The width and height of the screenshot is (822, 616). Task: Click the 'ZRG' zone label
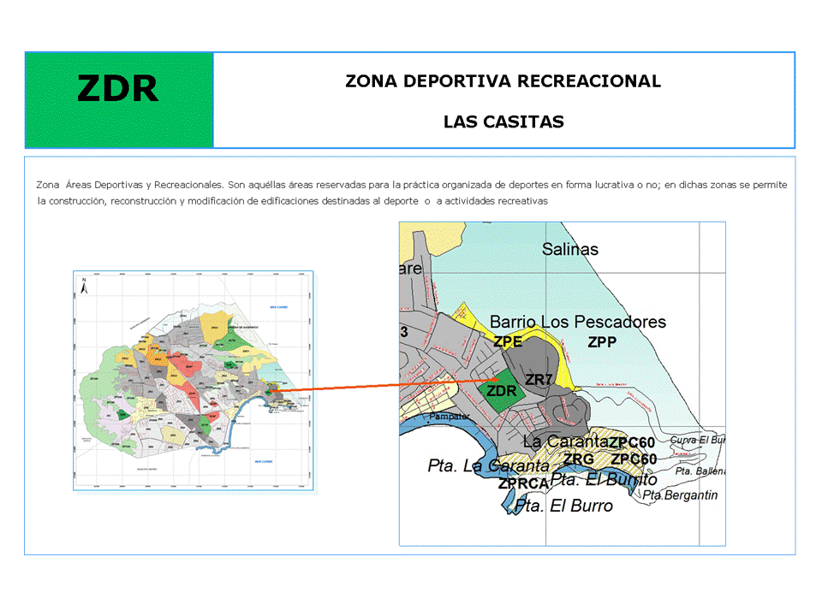tap(579, 459)
